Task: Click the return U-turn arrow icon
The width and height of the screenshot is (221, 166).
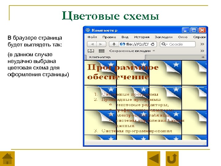Action: point(172,159)
